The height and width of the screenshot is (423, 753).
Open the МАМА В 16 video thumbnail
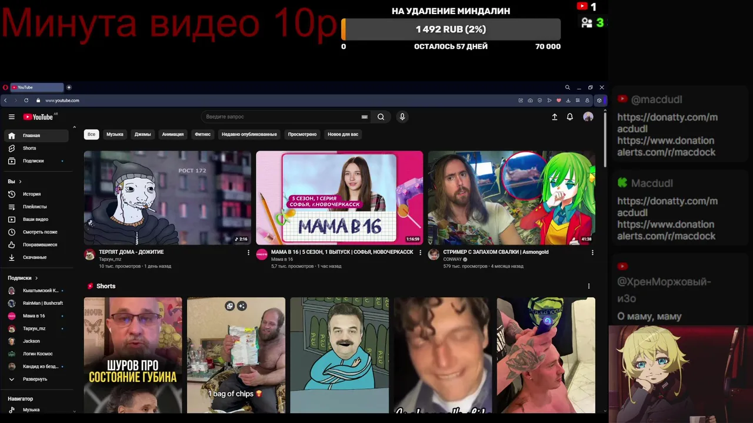click(339, 197)
